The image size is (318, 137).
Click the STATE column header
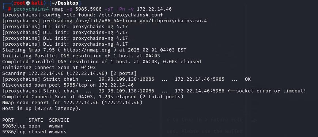click(x=36, y=120)
